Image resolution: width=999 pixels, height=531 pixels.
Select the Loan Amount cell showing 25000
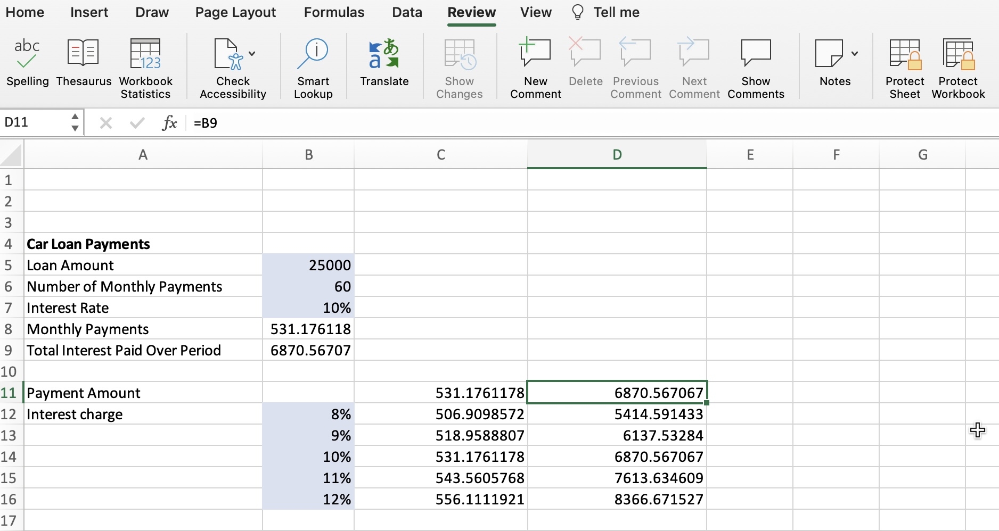[309, 265]
